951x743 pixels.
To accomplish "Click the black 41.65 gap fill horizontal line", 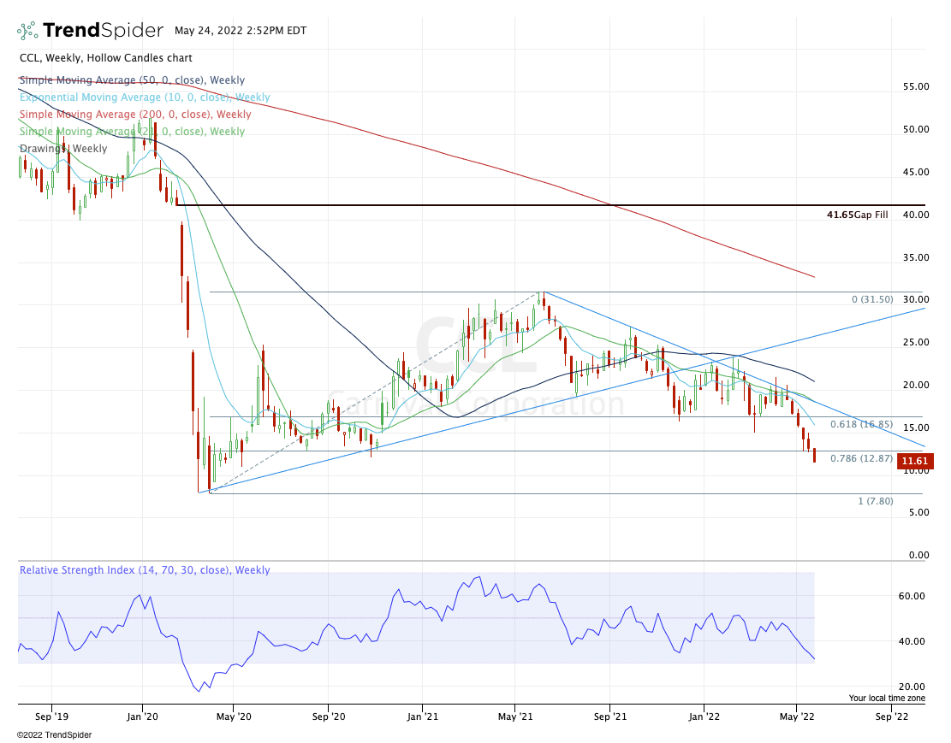I will pyautogui.click(x=550, y=205).
